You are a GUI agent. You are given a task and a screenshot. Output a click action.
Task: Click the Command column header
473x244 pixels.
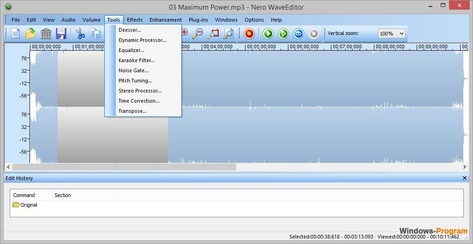[24, 195]
